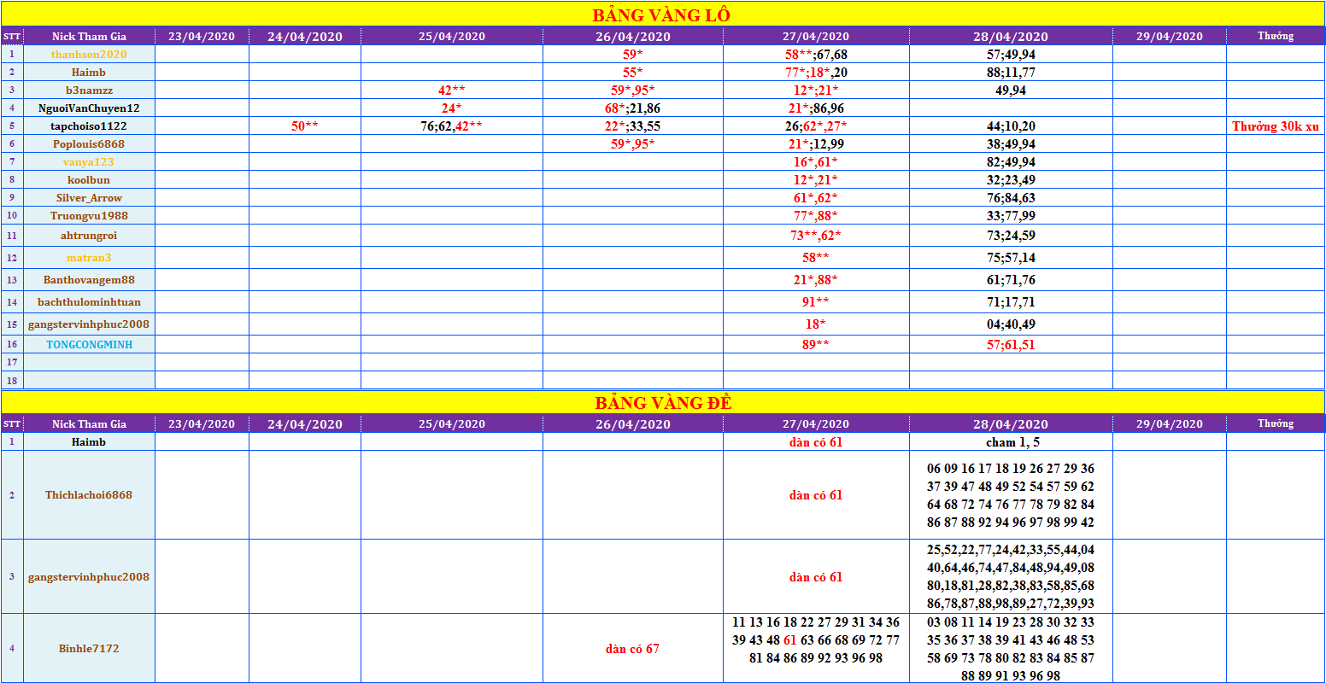This screenshot has width=1326, height=683.
Task: Select nick Banthovangem88
Action: (x=89, y=280)
